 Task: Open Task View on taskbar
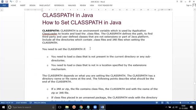coord(60,107)
